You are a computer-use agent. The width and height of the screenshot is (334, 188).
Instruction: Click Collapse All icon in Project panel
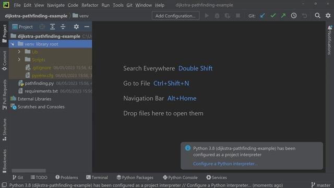pyautogui.click(x=63, y=27)
